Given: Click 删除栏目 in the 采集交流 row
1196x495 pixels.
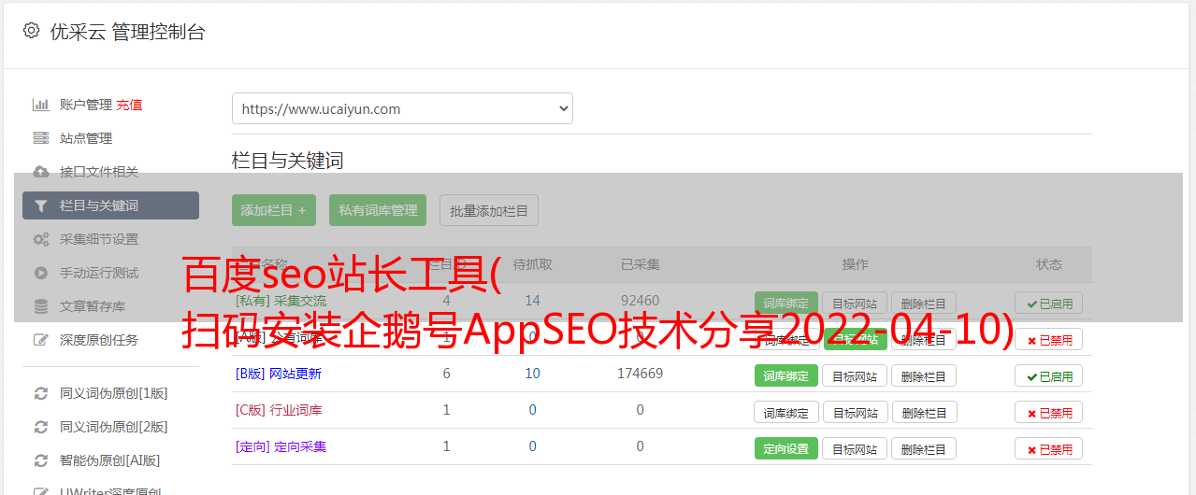Looking at the screenshot, I should click(924, 303).
